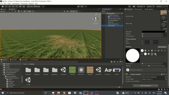
Task: Select Cube in Hierarchy
Action: [111, 22]
